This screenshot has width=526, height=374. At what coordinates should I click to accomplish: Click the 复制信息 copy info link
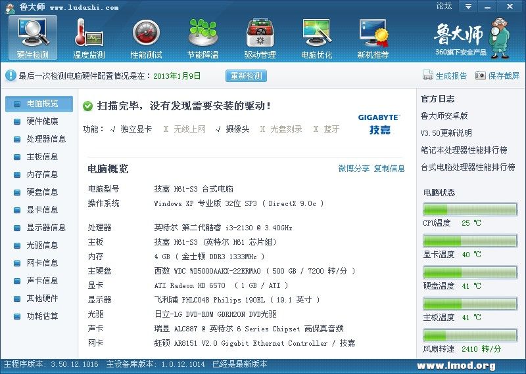point(389,169)
